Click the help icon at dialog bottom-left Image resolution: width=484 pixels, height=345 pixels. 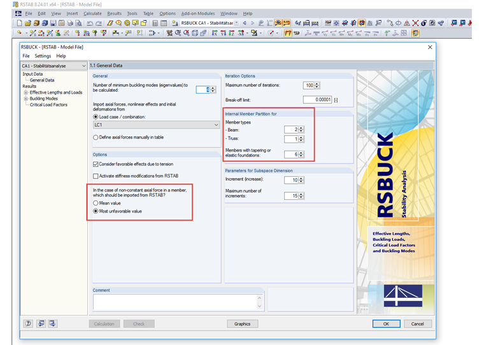click(29, 323)
